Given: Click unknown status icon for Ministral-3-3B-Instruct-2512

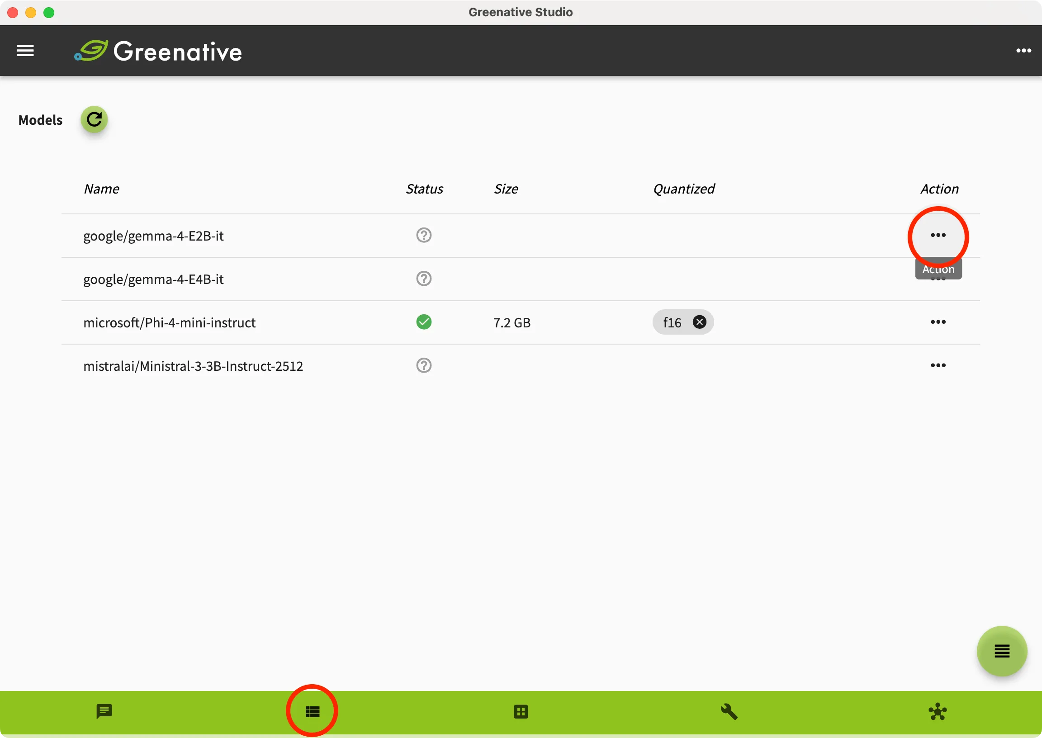Looking at the screenshot, I should tap(423, 365).
